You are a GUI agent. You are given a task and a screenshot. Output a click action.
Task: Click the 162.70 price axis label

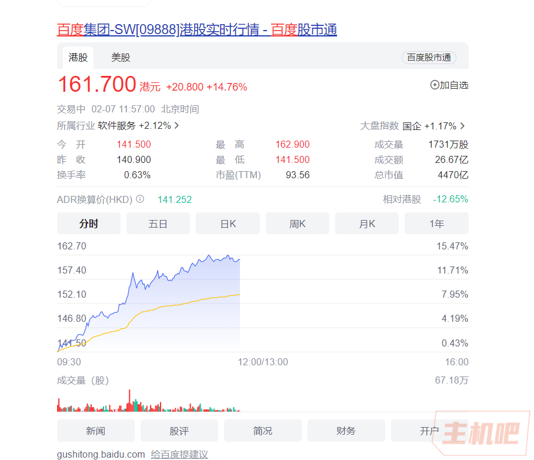point(72,246)
